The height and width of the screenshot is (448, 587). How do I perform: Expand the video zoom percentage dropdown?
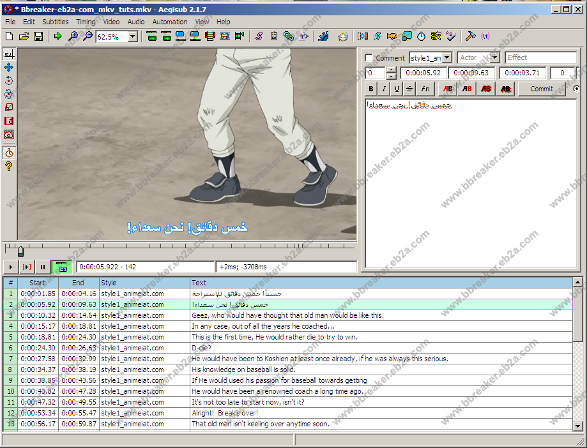tap(133, 37)
